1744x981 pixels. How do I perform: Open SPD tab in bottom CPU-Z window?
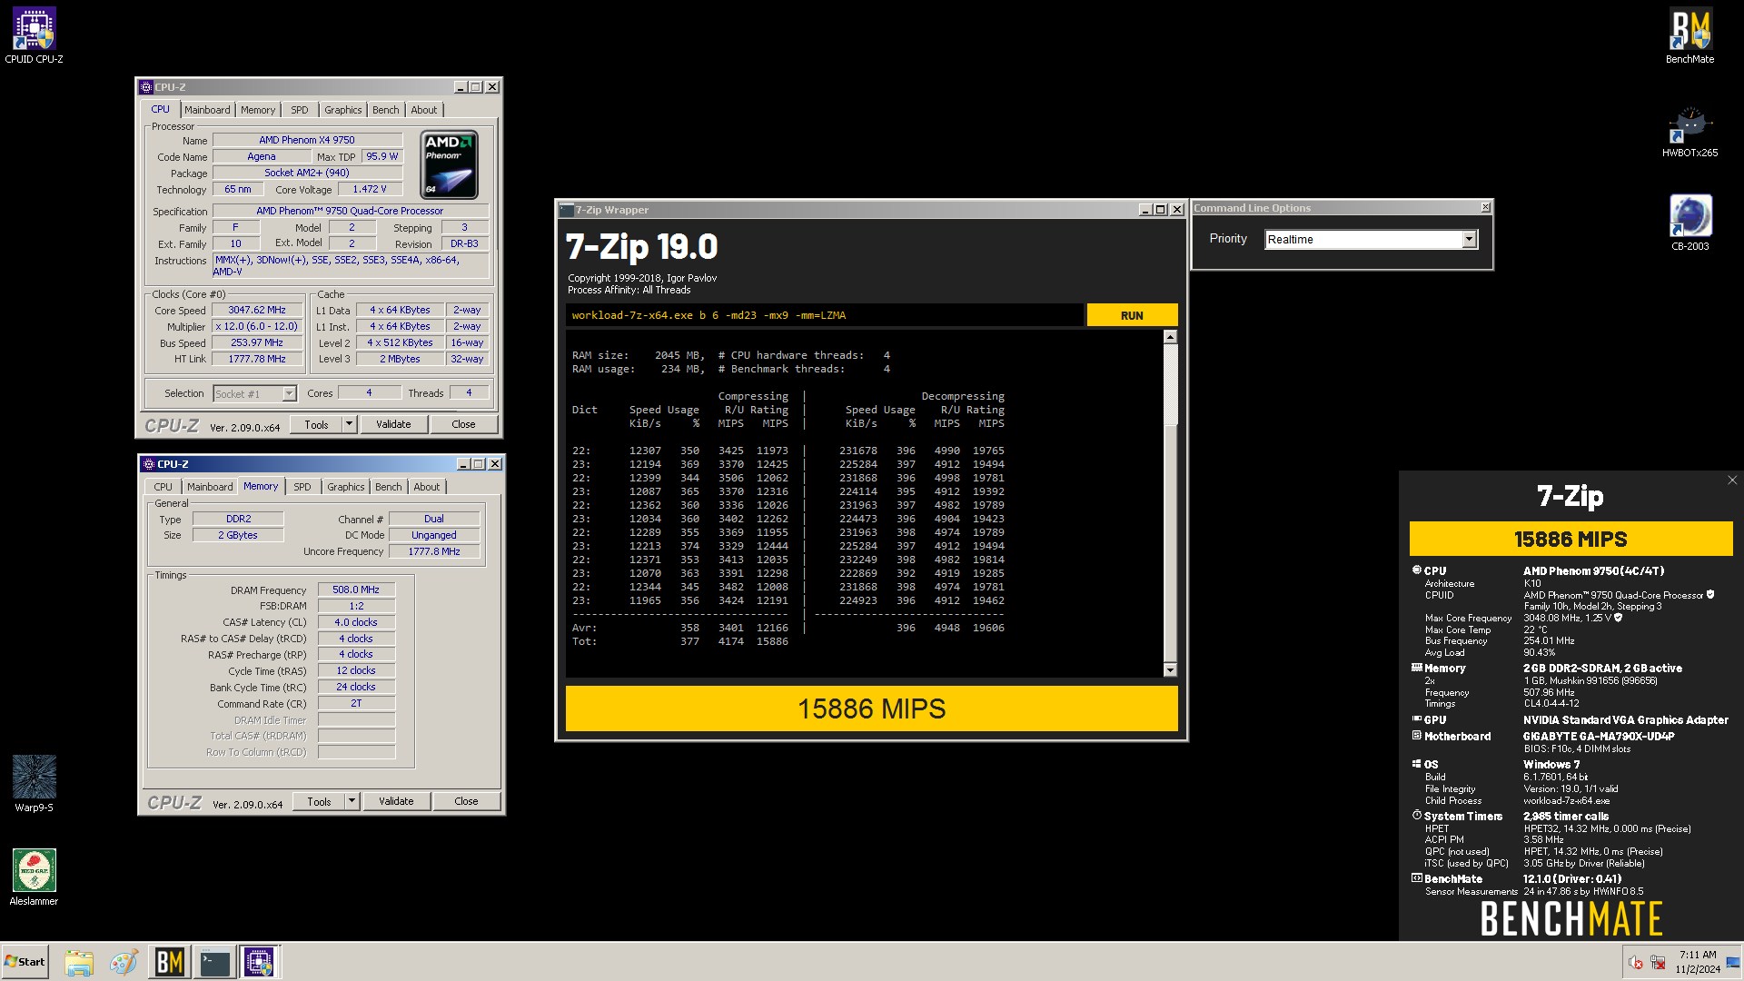302,487
